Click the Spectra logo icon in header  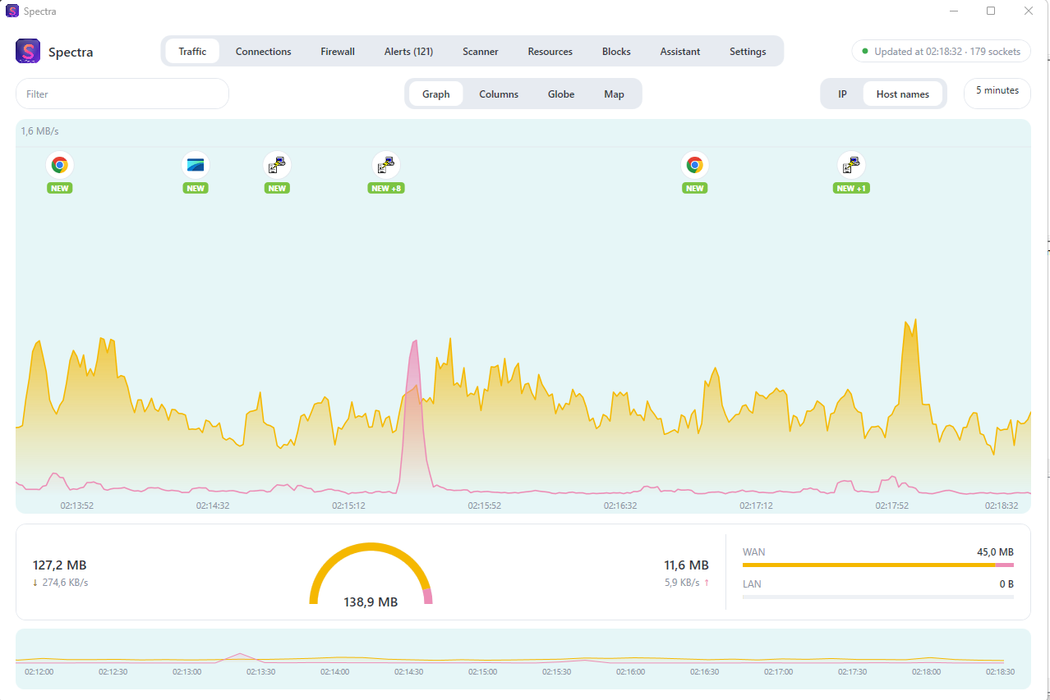(x=28, y=52)
